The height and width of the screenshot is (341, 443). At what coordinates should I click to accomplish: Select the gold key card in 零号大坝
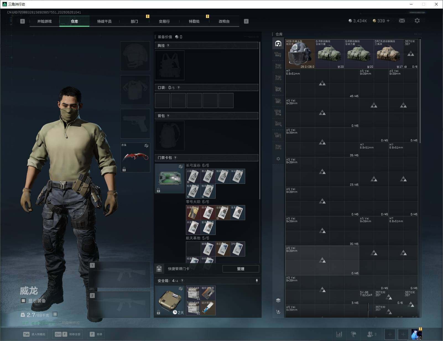pyautogui.click(x=193, y=213)
